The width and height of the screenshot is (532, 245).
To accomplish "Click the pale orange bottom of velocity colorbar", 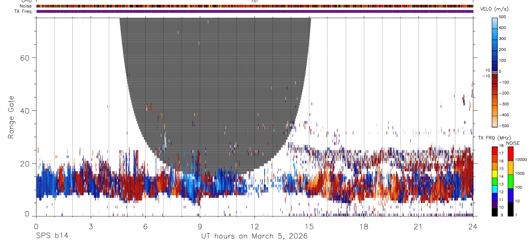I will click(495, 121).
